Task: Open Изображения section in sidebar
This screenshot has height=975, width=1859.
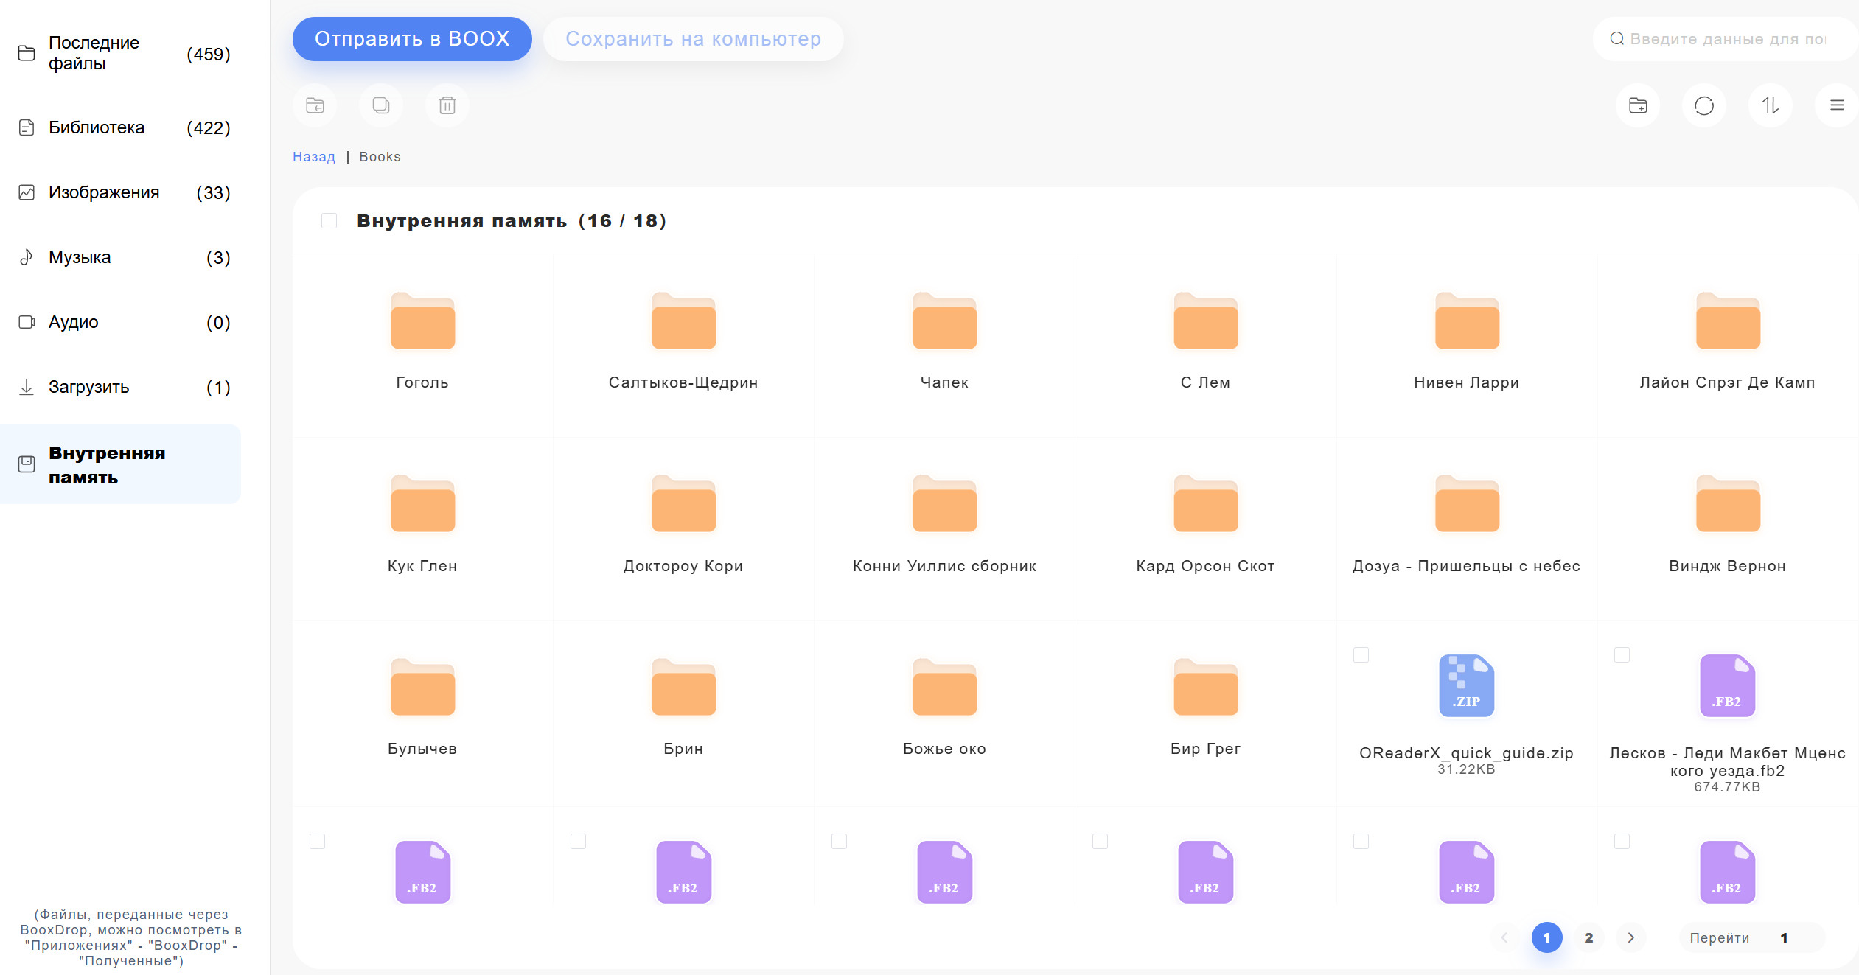Action: click(104, 192)
